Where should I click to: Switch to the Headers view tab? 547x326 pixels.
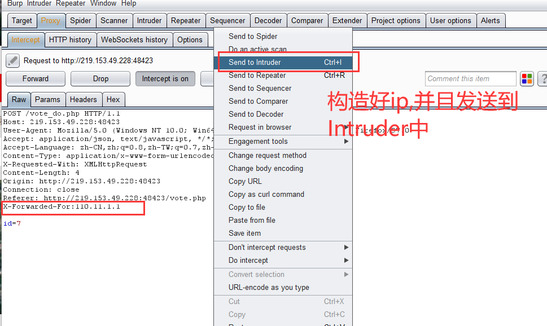pos(84,100)
